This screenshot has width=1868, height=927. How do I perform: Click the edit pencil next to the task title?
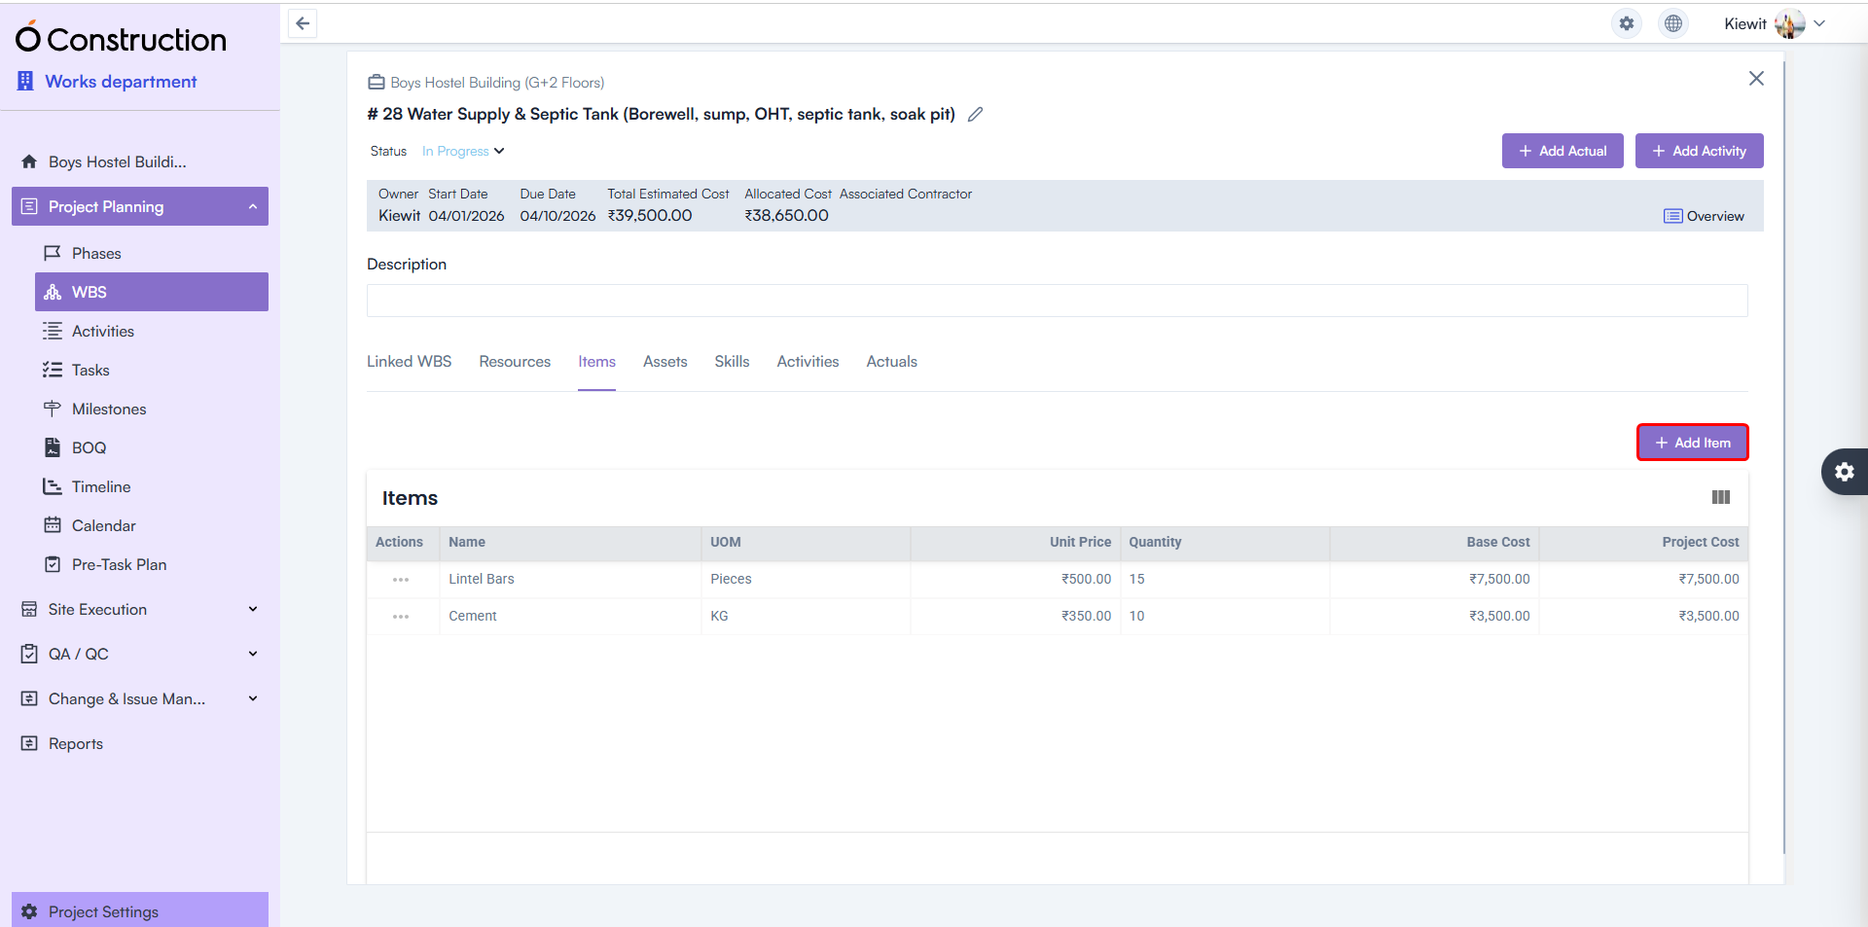(x=977, y=114)
